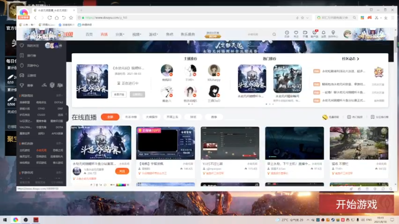The image size is (399, 224).
Task: Open 赛事 trophy item in sidebar
Action: 26,85
